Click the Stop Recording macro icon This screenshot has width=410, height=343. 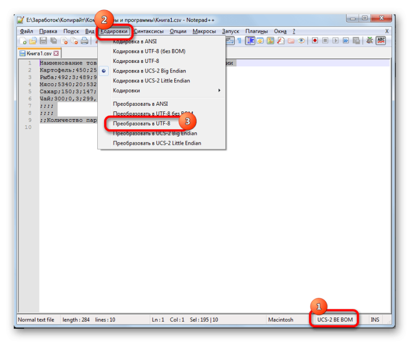[325, 41]
